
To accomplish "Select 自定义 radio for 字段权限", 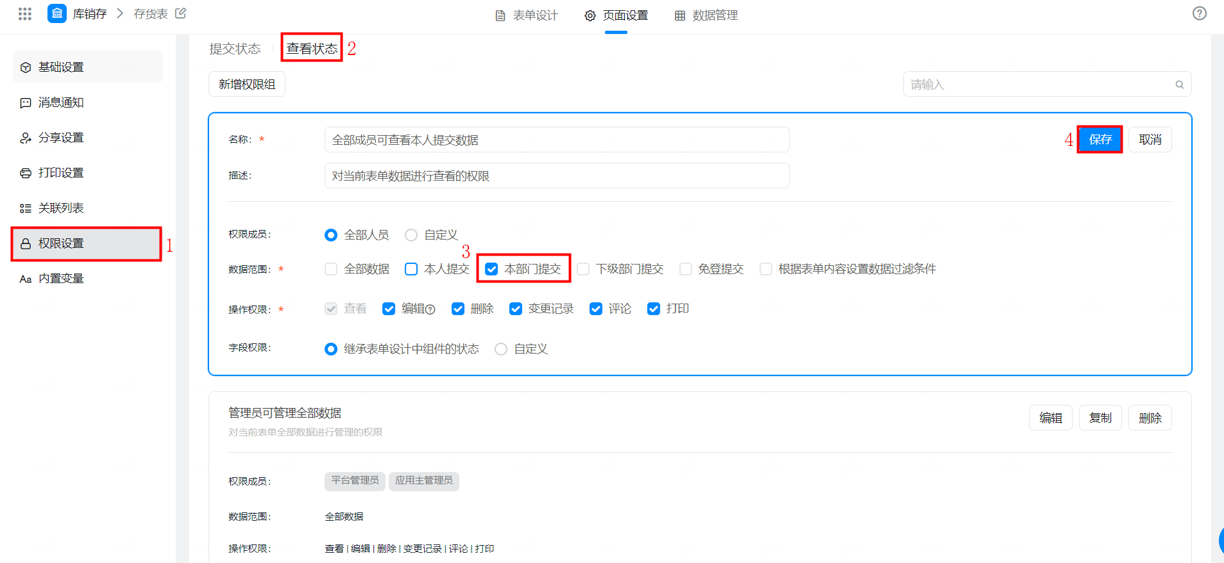I will (x=501, y=349).
